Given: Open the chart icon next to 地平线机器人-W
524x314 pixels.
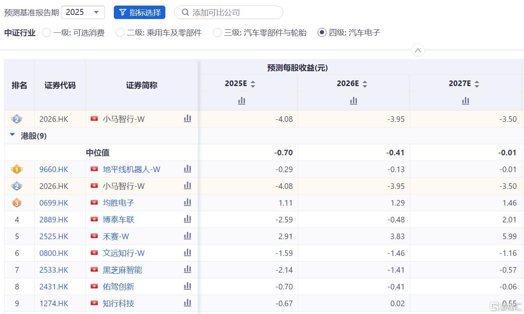Looking at the screenshot, I should (187, 169).
